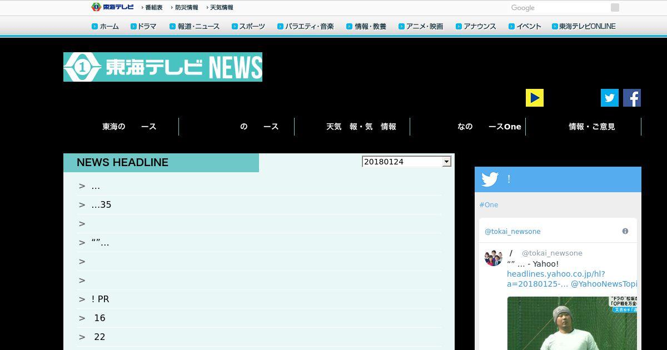The width and height of the screenshot is (667, 350).
Task: Open headline starting with quotation marks
Action: (x=100, y=243)
